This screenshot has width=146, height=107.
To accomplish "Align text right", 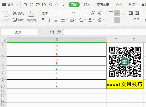I will click(124, 20).
